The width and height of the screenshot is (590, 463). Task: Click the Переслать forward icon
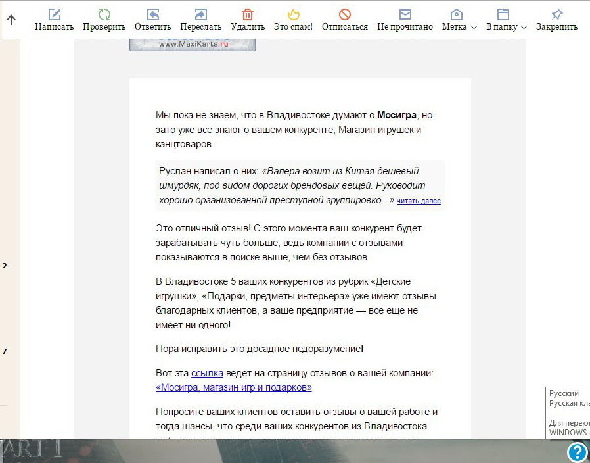pyautogui.click(x=200, y=14)
